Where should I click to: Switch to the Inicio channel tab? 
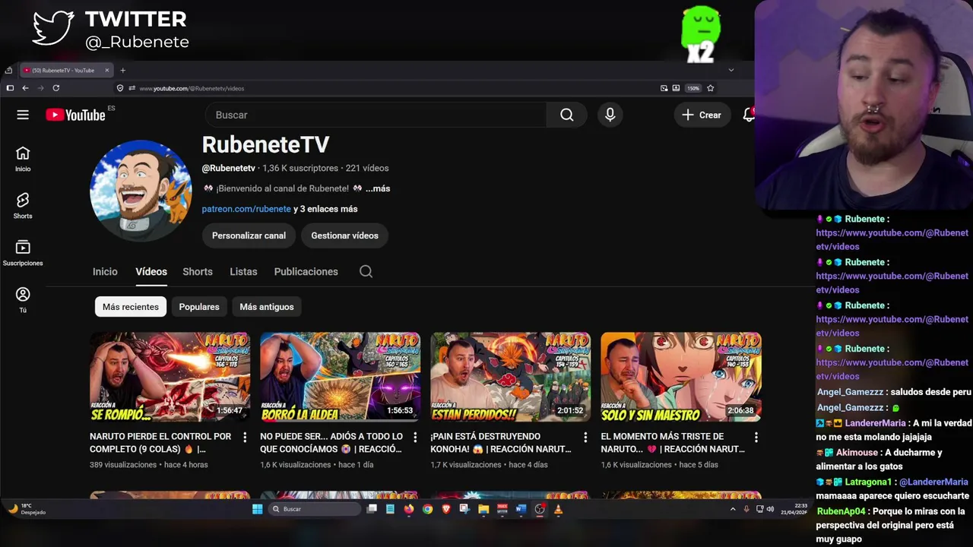coord(105,271)
